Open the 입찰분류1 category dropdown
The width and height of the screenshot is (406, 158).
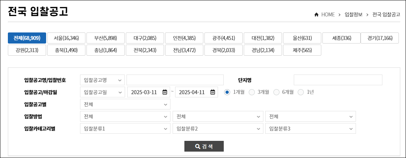click(x=125, y=128)
